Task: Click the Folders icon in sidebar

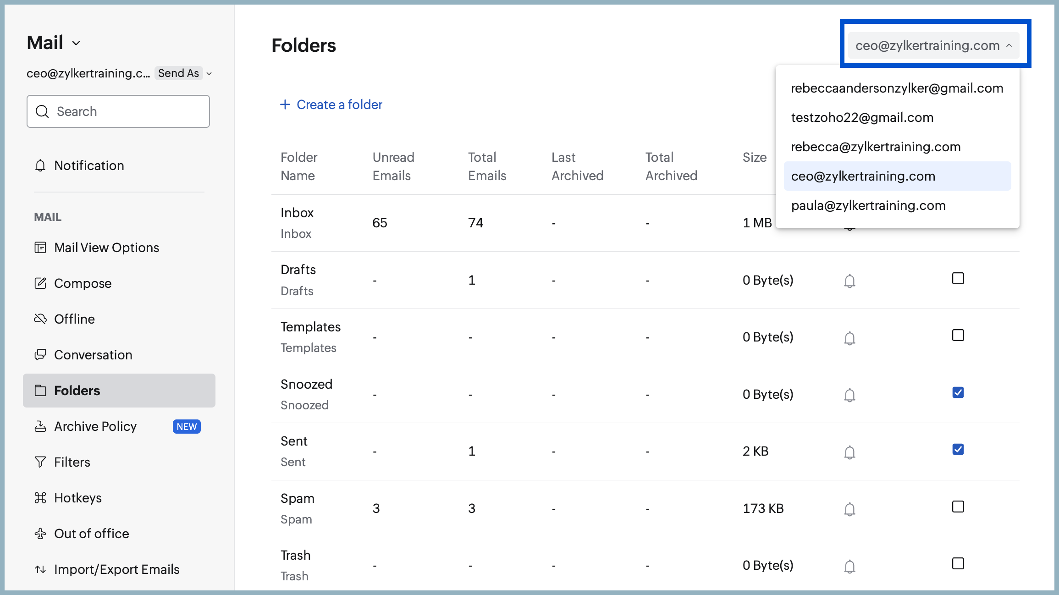Action: [40, 391]
